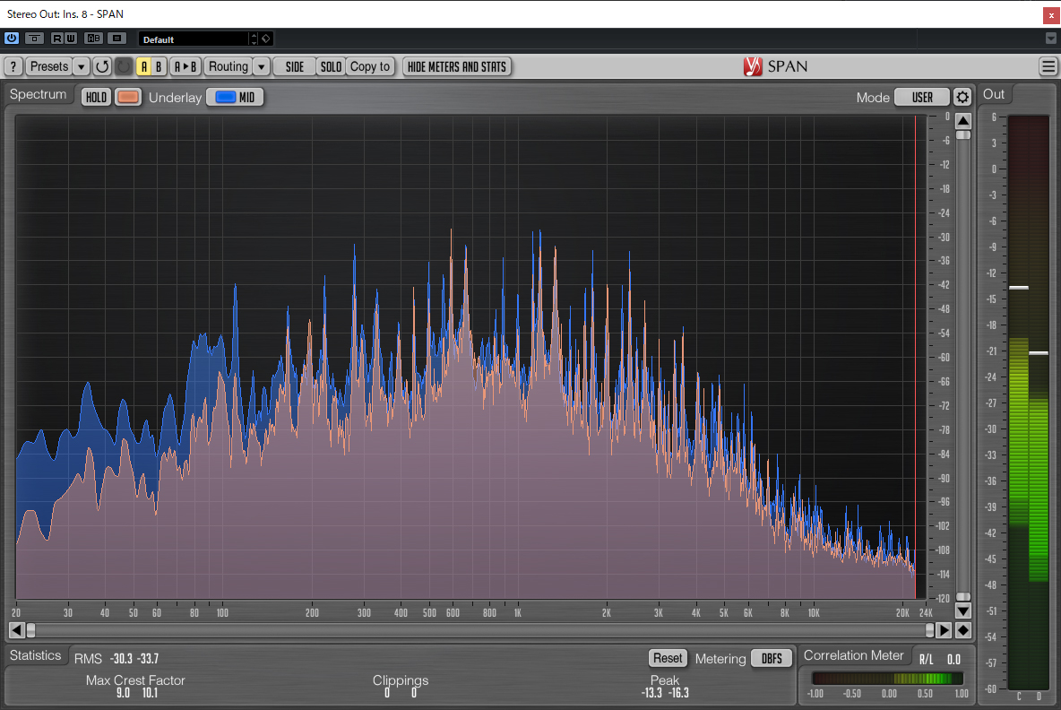The image size is (1061, 710).
Task: Select plugin state A
Action: [143, 66]
